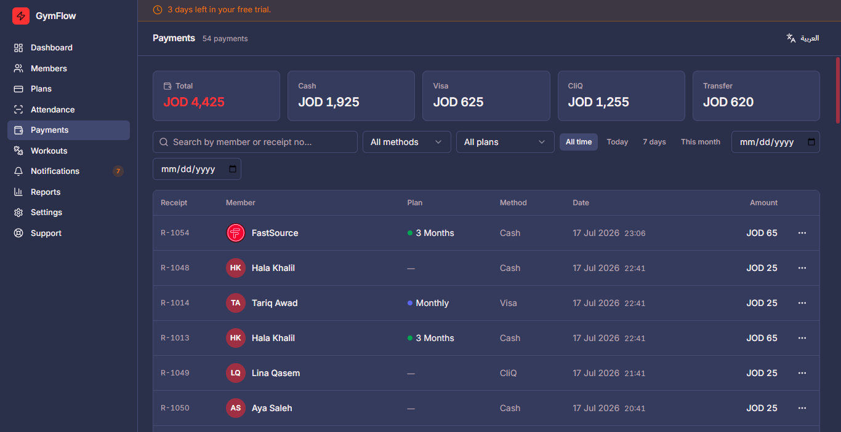Open actions menu for receipt R-1014
The width and height of the screenshot is (841, 432).
[x=802, y=303]
